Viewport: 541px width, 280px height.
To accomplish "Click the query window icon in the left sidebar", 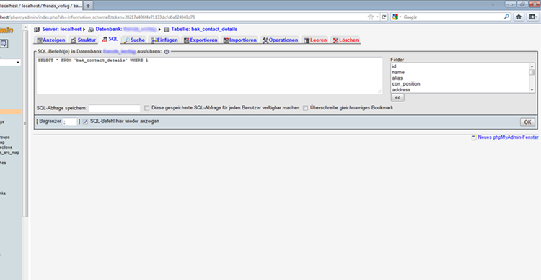I will pyautogui.click(x=4, y=43).
